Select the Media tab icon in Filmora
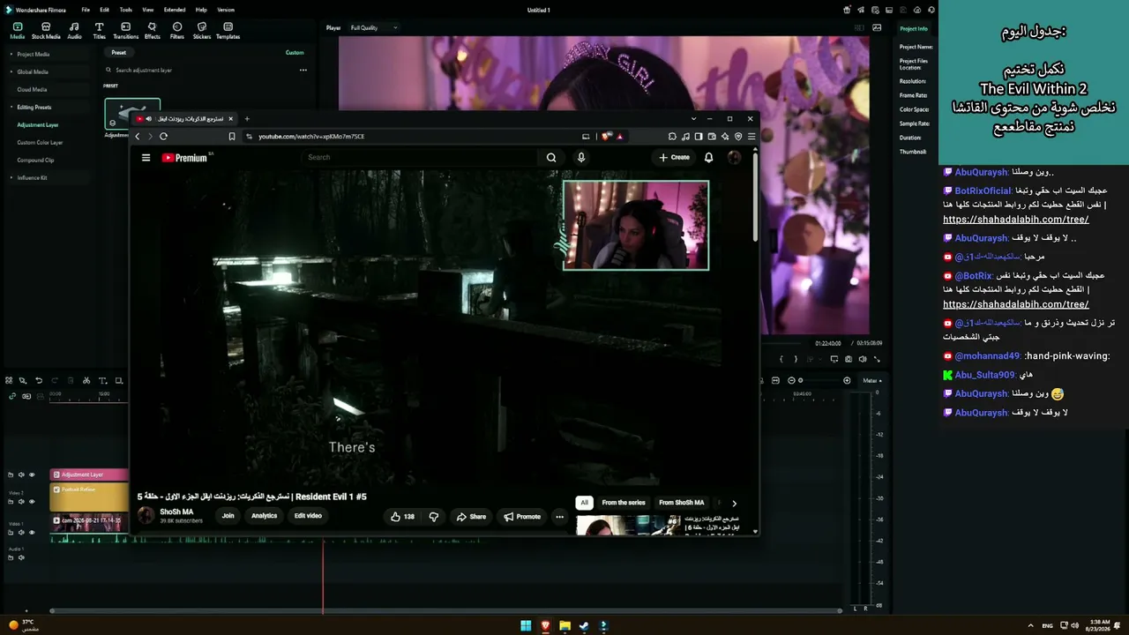1129x635 pixels. coord(18,31)
